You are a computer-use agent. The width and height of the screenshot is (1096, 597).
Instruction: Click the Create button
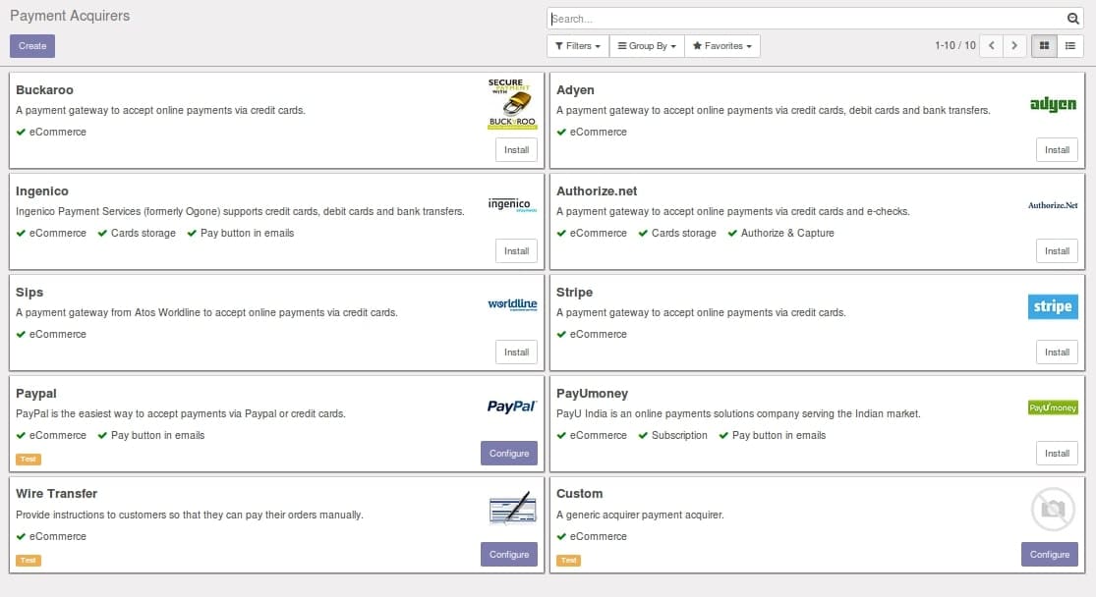[x=32, y=46]
